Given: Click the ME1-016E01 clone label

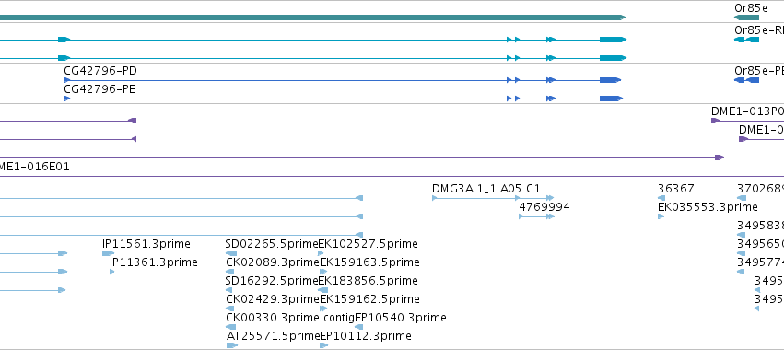Looking at the screenshot, I should (x=34, y=167).
